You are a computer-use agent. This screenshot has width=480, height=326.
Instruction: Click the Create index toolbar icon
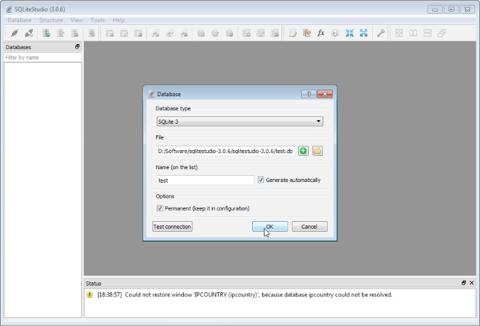tap(156, 33)
